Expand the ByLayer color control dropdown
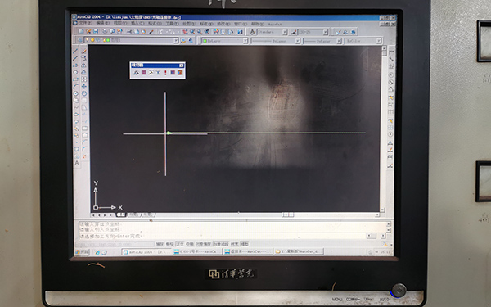The height and width of the screenshot is (307, 491). [224, 41]
